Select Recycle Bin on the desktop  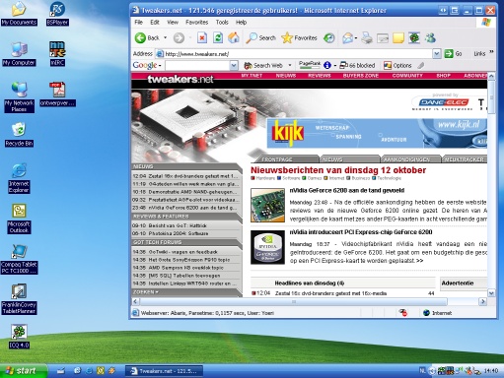(19, 135)
